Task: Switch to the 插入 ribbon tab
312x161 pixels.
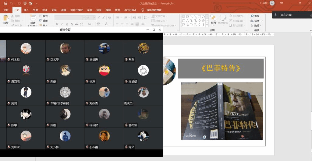Action: click(x=26, y=10)
